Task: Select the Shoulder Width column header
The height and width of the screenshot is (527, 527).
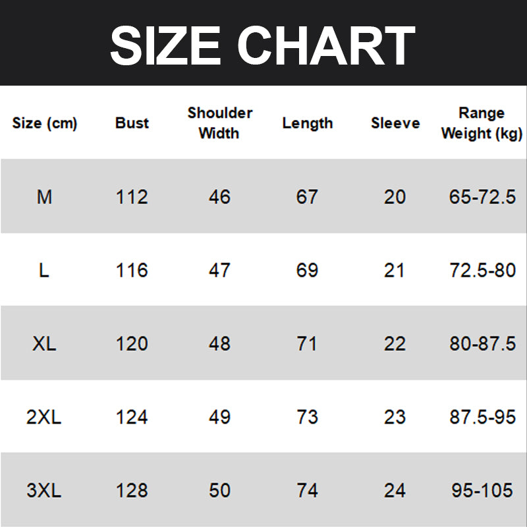Action: pyautogui.click(x=219, y=123)
